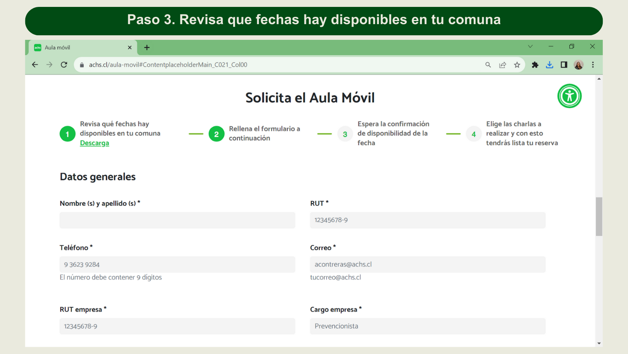The image size is (628, 354).
Task: Open the extensions puzzle icon
Action: (535, 65)
